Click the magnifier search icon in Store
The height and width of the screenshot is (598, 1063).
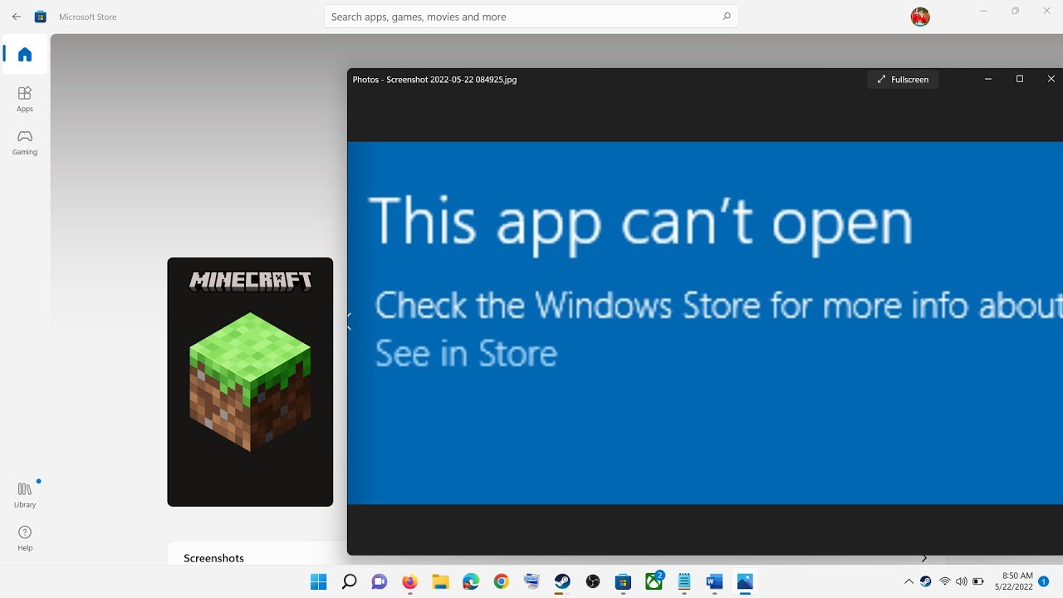pyautogui.click(x=727, y=17)
